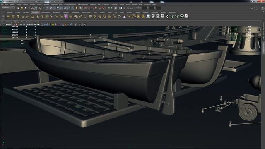Open the shelf options arrow menu
This screenshot has width=265, height=149.
[x=3, y=18]
